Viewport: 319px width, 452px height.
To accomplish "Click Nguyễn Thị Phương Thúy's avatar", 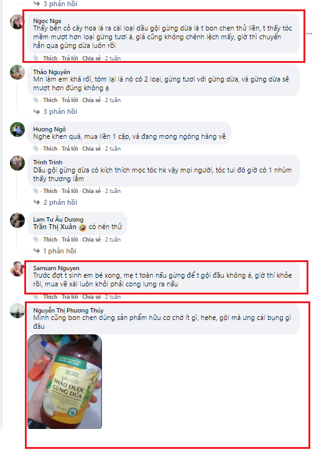I will (17, 311).
